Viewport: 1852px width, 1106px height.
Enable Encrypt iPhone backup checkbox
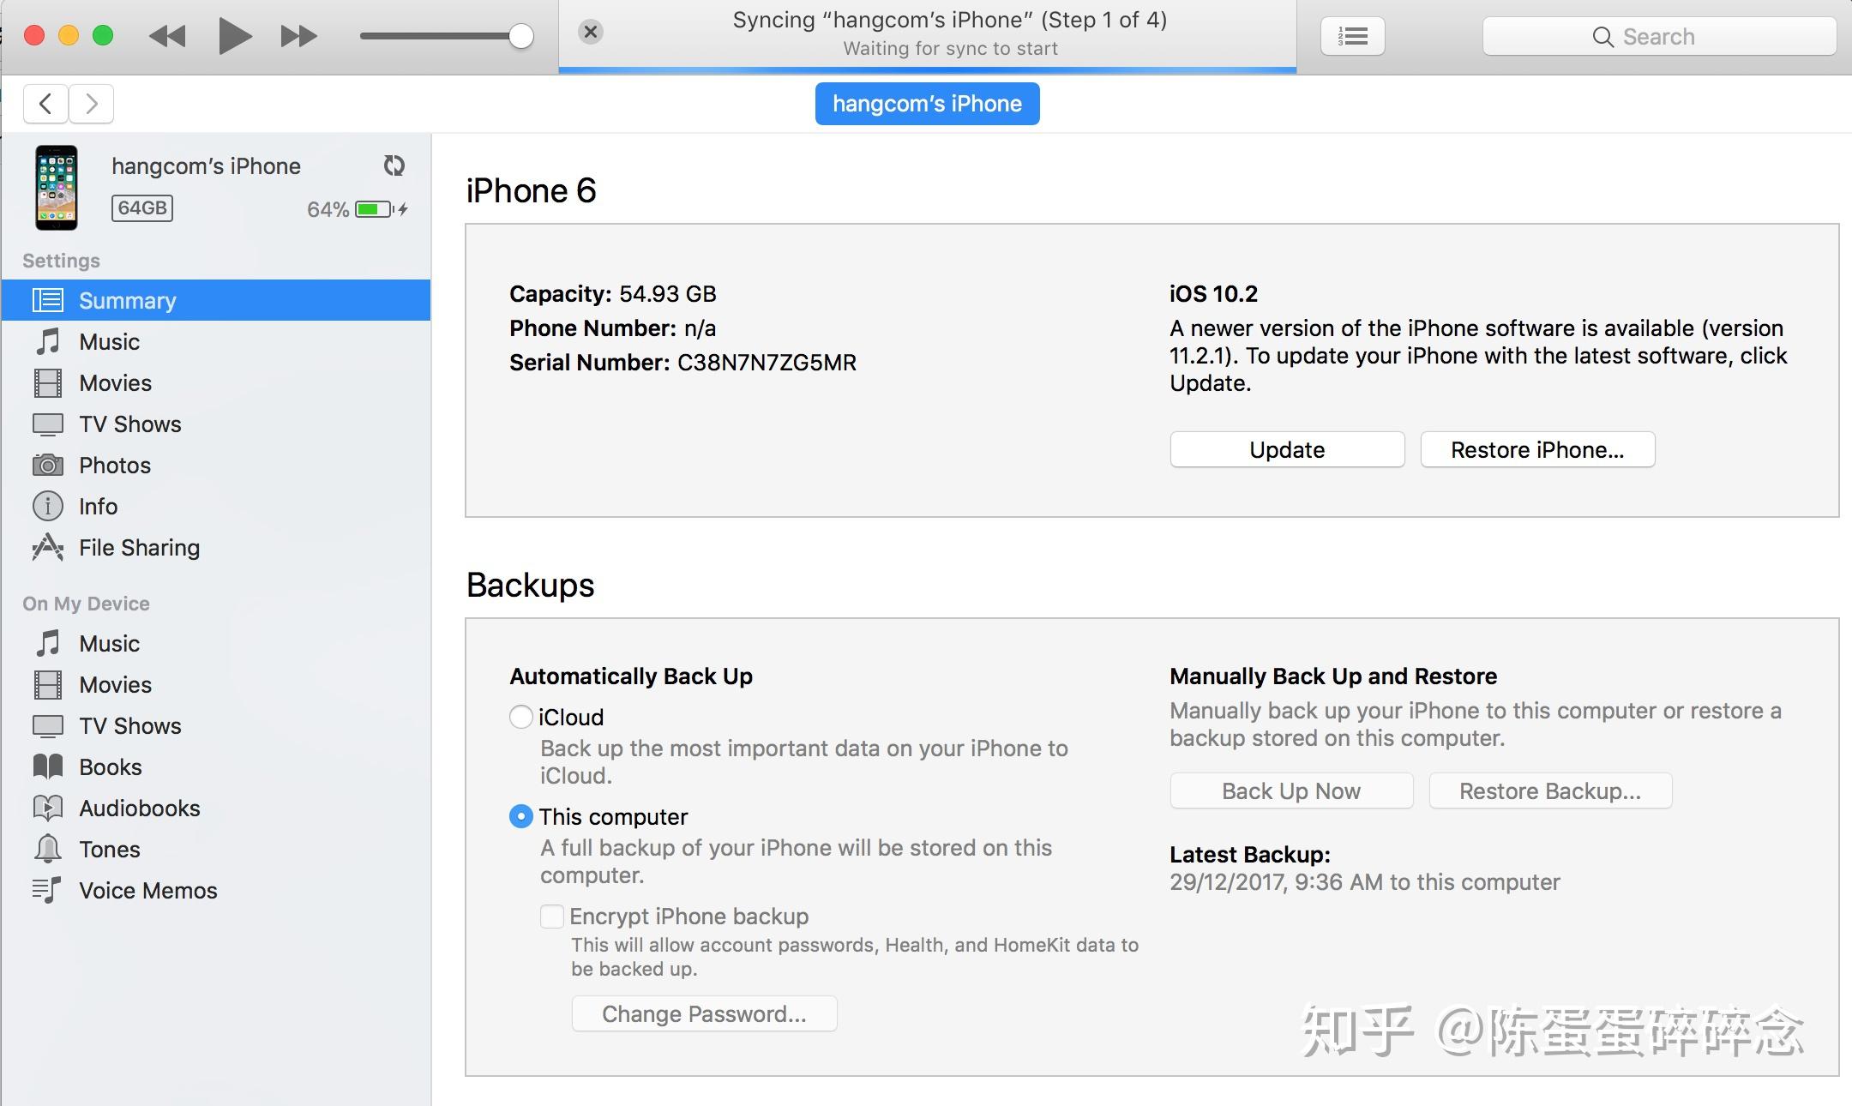[x=552, y=917]
